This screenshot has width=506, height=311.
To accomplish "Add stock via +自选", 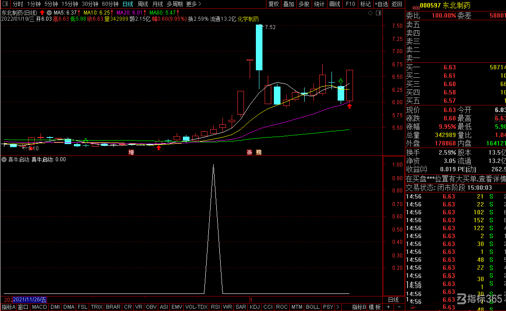I will click(381, 4).
